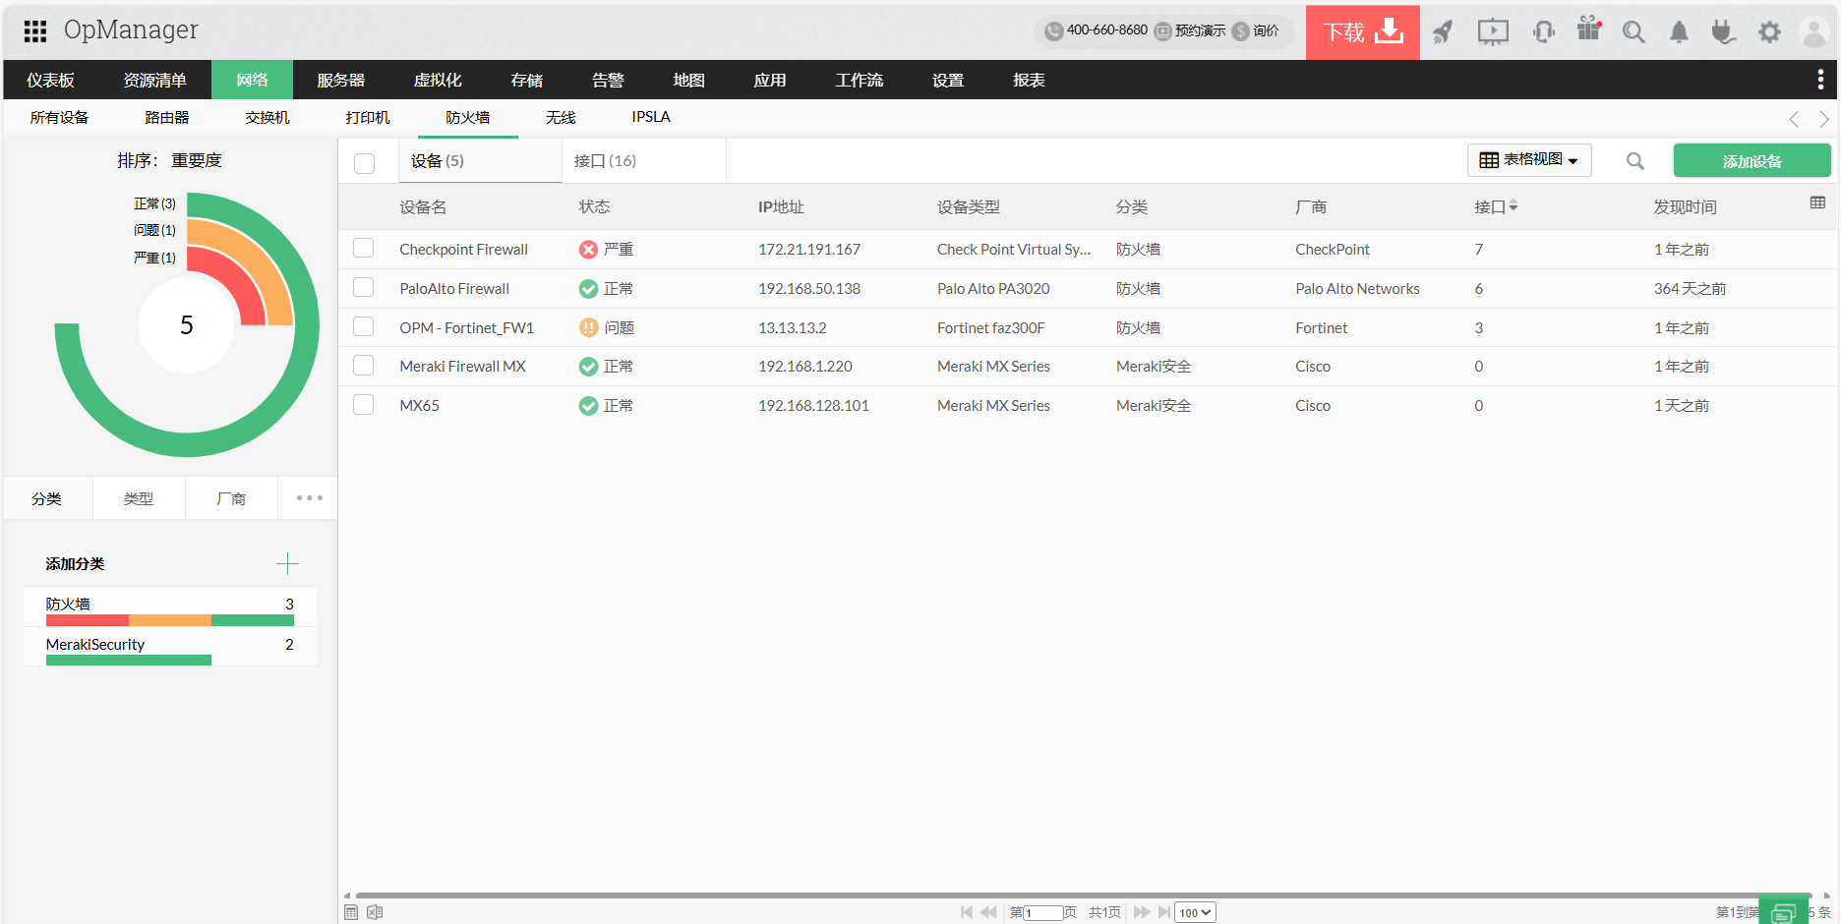1841x924 pixels.
Task: Filter by 正常 (3) in donut legend
Action: pos(154,203)
